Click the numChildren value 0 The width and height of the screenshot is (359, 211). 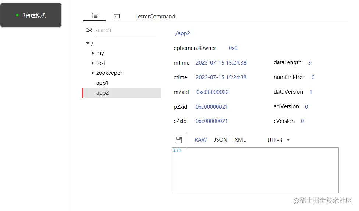(313, 77)
